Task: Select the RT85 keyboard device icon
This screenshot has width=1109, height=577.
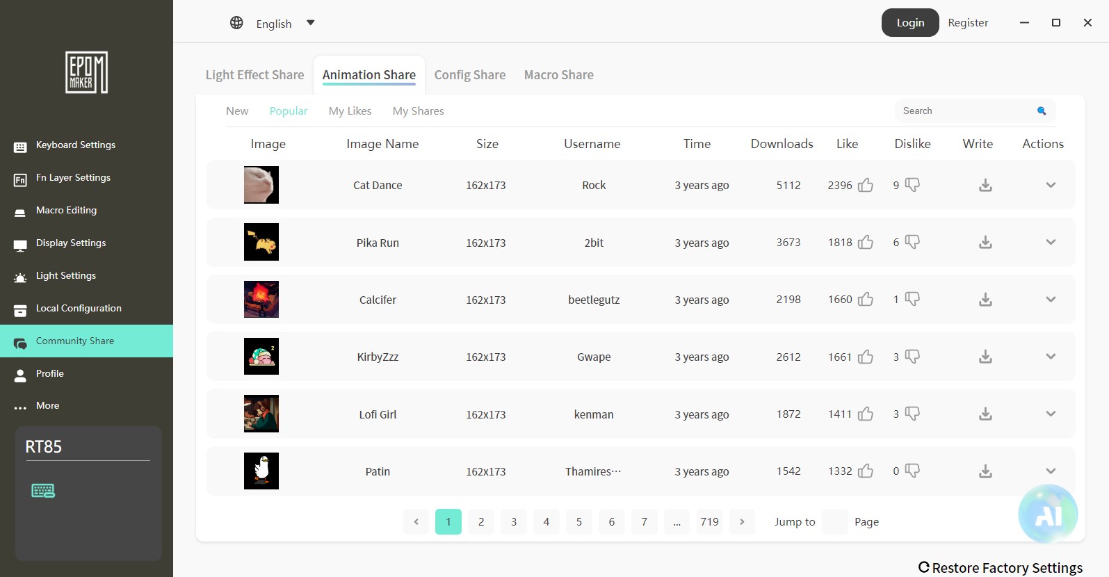Action: tap(43, 491)
